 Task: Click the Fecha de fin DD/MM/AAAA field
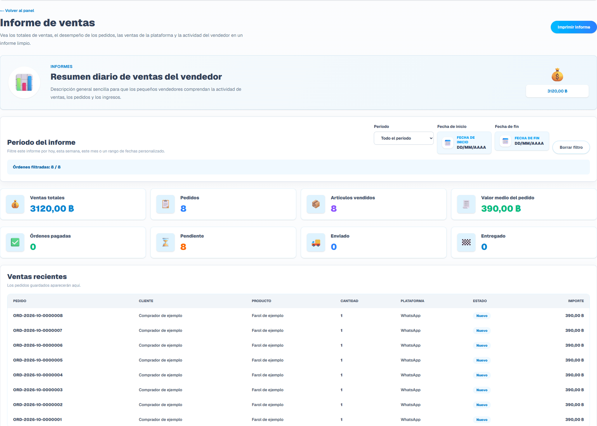click(x=522, y=141)
